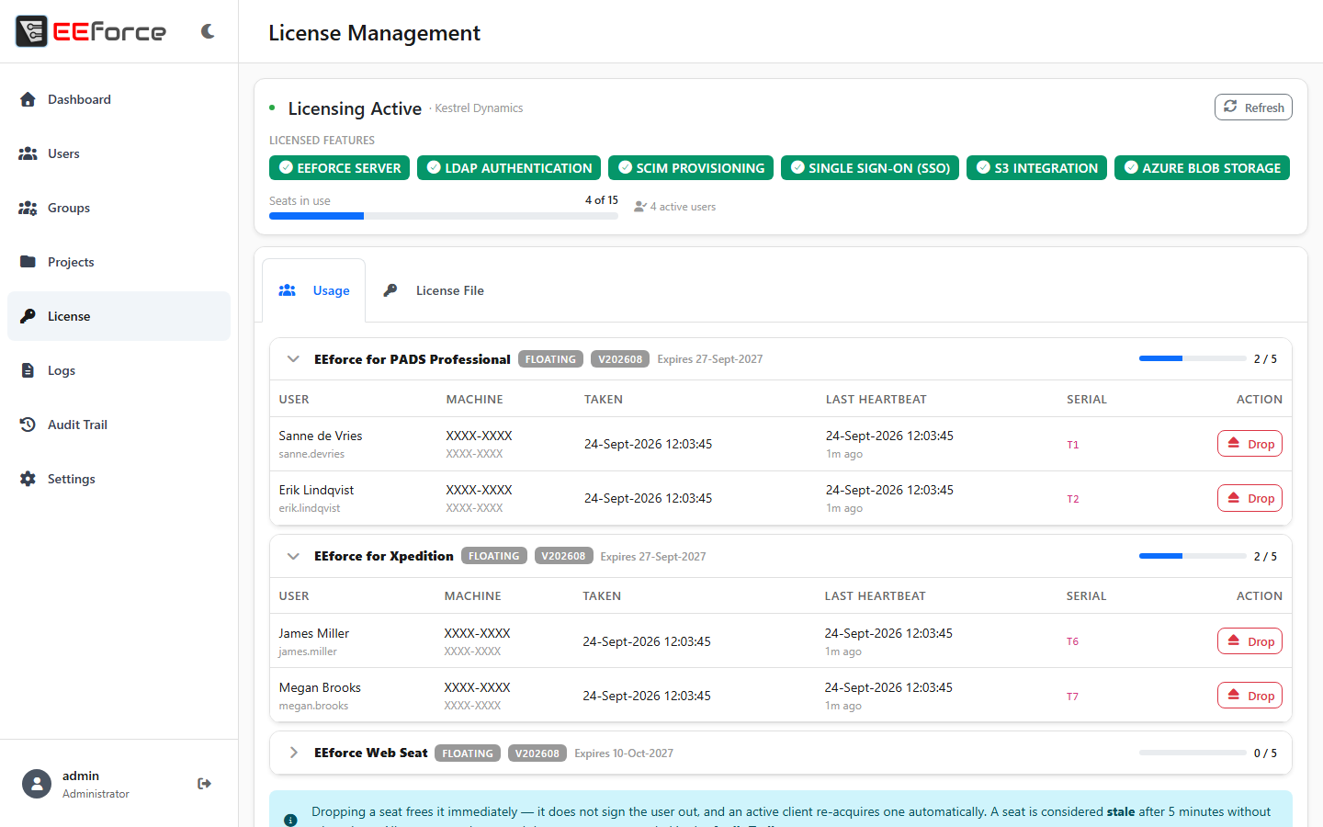
Task: Click the Web Seat 0 / 5 usage bar
Action: click(x=1193, y=753)
